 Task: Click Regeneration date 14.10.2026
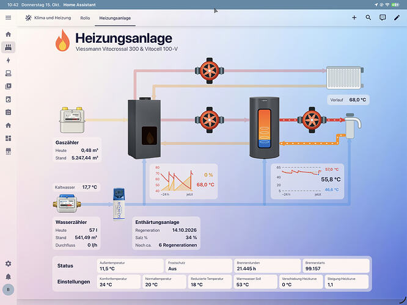click(x=185, y=230)
